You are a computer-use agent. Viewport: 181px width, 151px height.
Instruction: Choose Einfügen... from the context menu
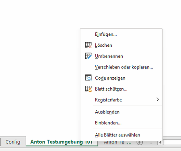coord(121,34)
